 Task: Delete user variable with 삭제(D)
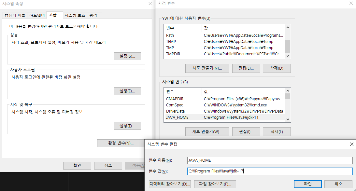[x=277, y=68]
